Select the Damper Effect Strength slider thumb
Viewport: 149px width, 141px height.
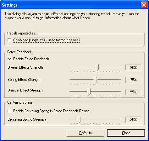click(x=90, y=92)
